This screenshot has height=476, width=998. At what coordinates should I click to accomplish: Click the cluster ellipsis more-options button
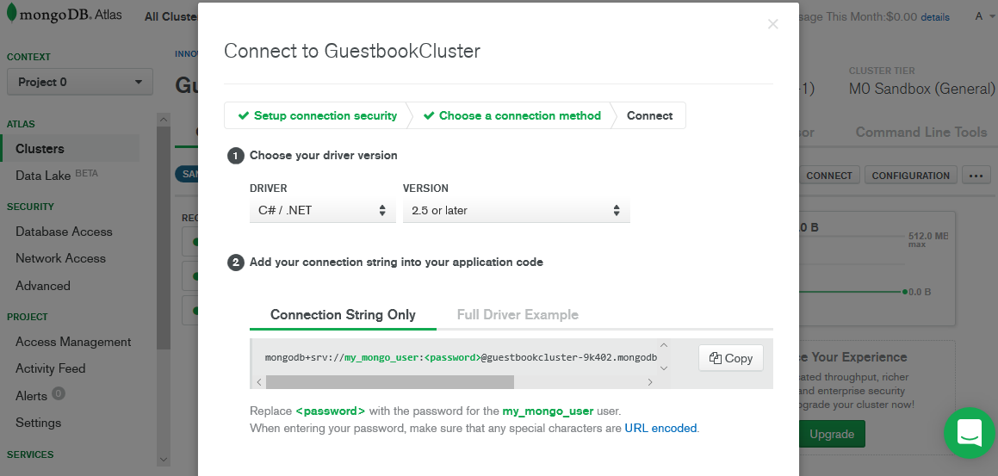(975, 175)
